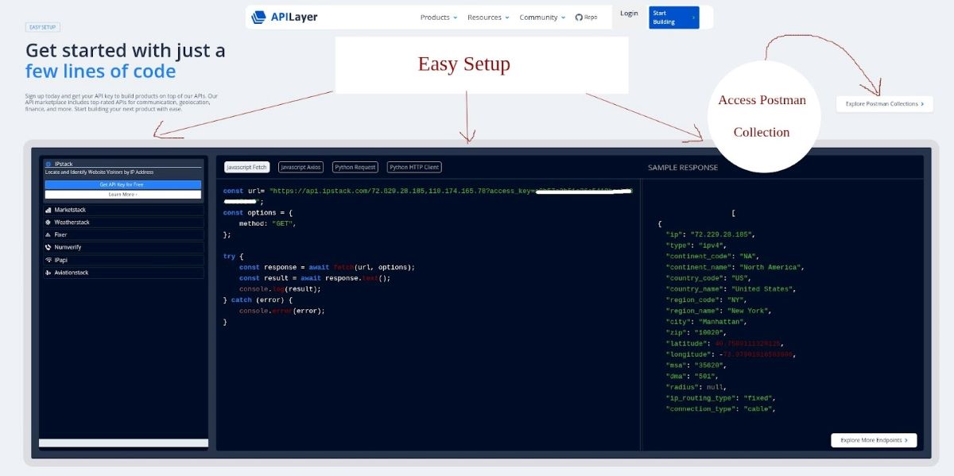The image size is (954, 476).
Task: Click the Learn More link under IPstack
Action: point(122,195)
